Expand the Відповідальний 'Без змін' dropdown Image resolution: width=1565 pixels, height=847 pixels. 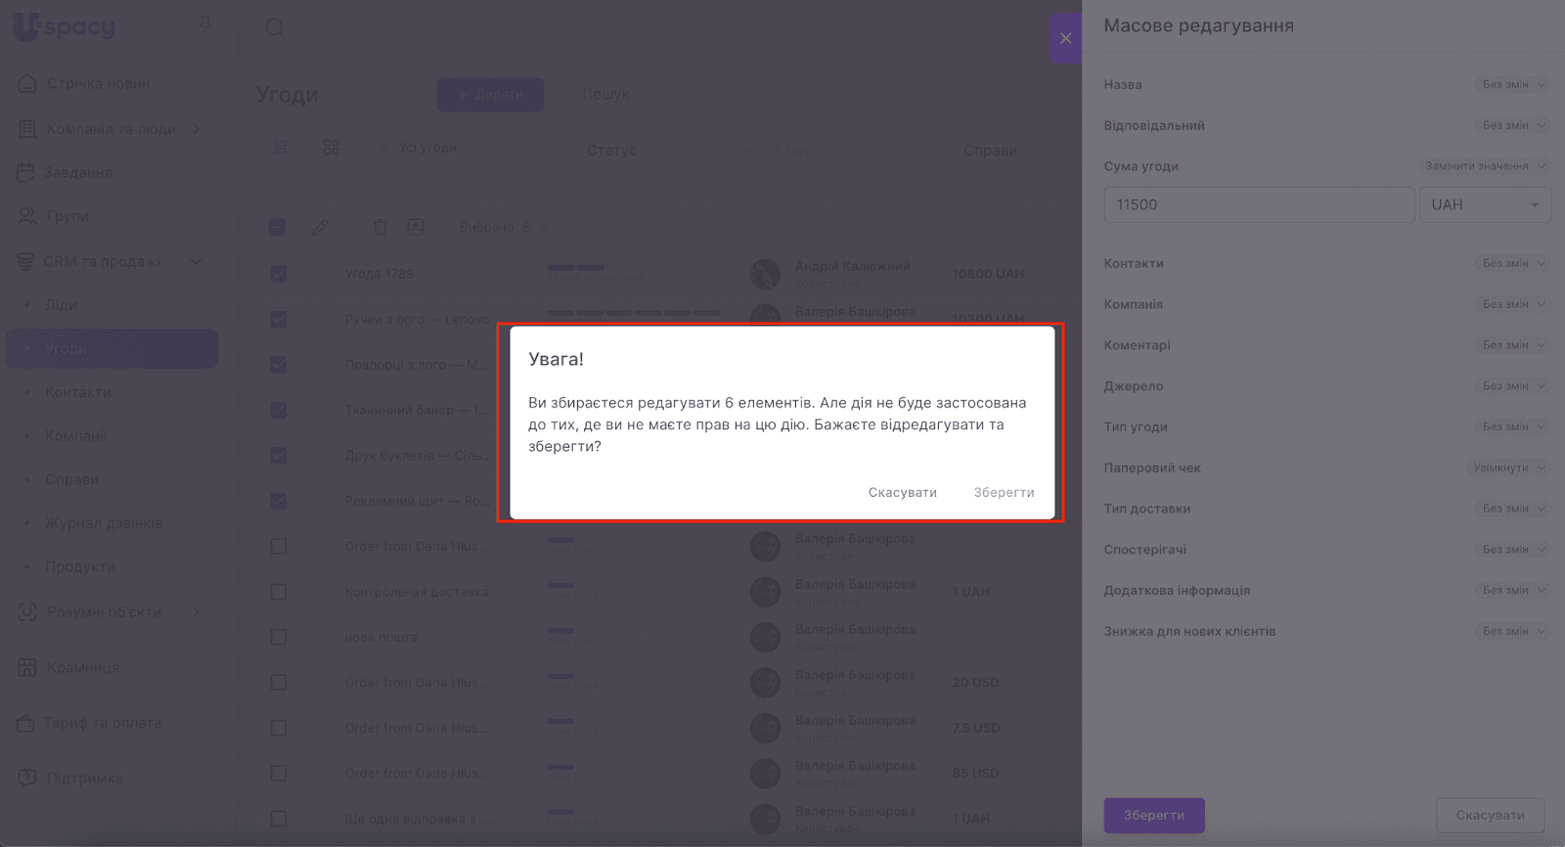tap(1512, 125)
